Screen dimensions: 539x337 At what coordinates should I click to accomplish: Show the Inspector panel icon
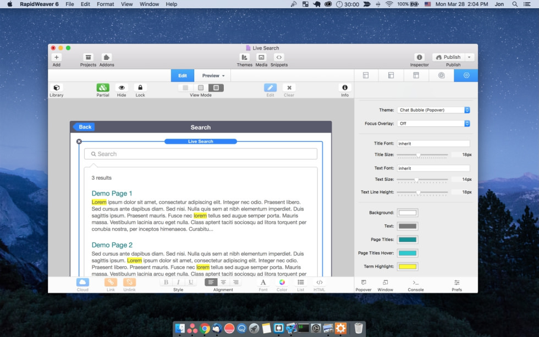(419, 57)
